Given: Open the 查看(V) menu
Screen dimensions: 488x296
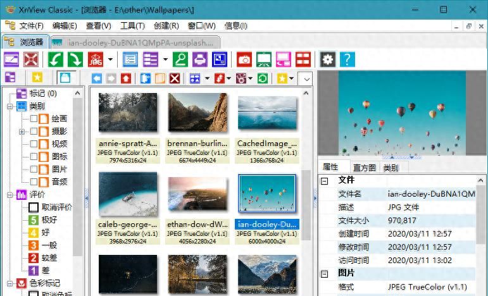Looking at the screenshot, I should (x=98, y=26).
